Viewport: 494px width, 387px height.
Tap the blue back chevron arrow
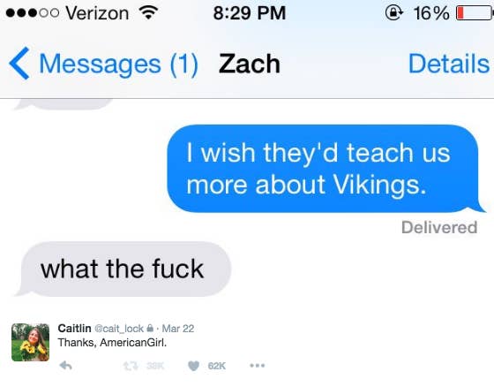click(19, 64)
